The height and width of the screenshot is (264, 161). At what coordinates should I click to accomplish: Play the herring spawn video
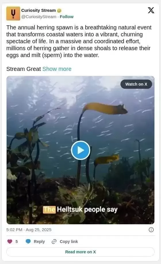pos(80,150)
